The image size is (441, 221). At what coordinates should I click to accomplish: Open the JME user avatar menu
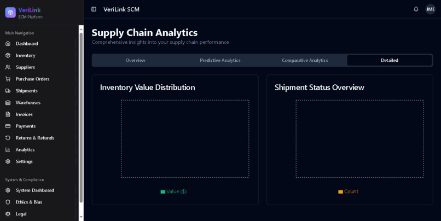tap(430, 9)
